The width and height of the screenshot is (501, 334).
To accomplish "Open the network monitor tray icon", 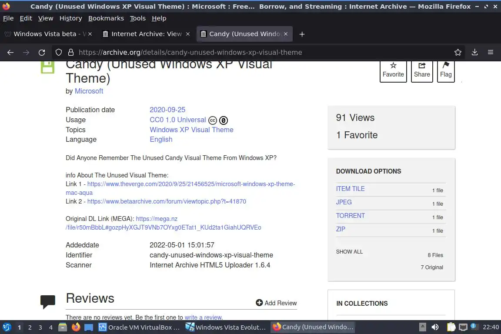I will pyautogui.click(x=463, y=327).
